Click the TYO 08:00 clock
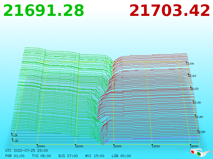Image resolution: width=213 pixels, height=159 pixels. 42,156
